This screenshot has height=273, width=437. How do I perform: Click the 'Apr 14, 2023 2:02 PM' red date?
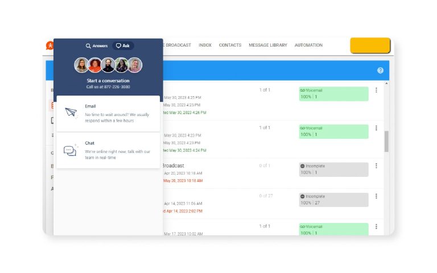pyautogui.click(x=184, y=211)
